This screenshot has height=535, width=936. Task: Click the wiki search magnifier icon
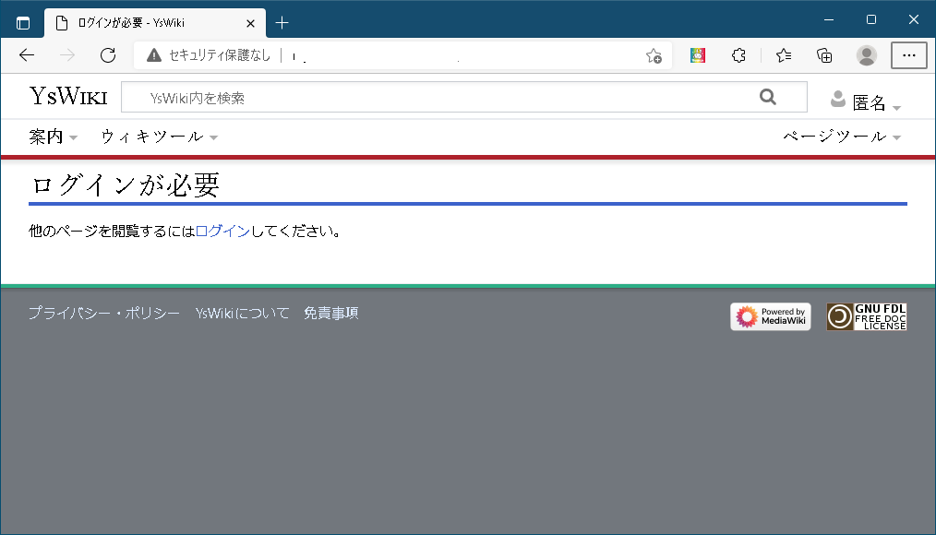coord(768,97)
